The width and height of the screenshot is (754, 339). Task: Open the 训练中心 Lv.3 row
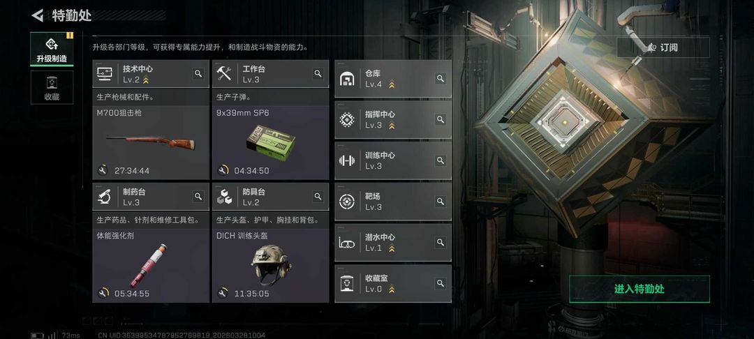[x=393, y=160]
